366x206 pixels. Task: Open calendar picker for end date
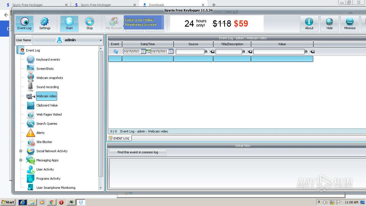tap(171, 51)
